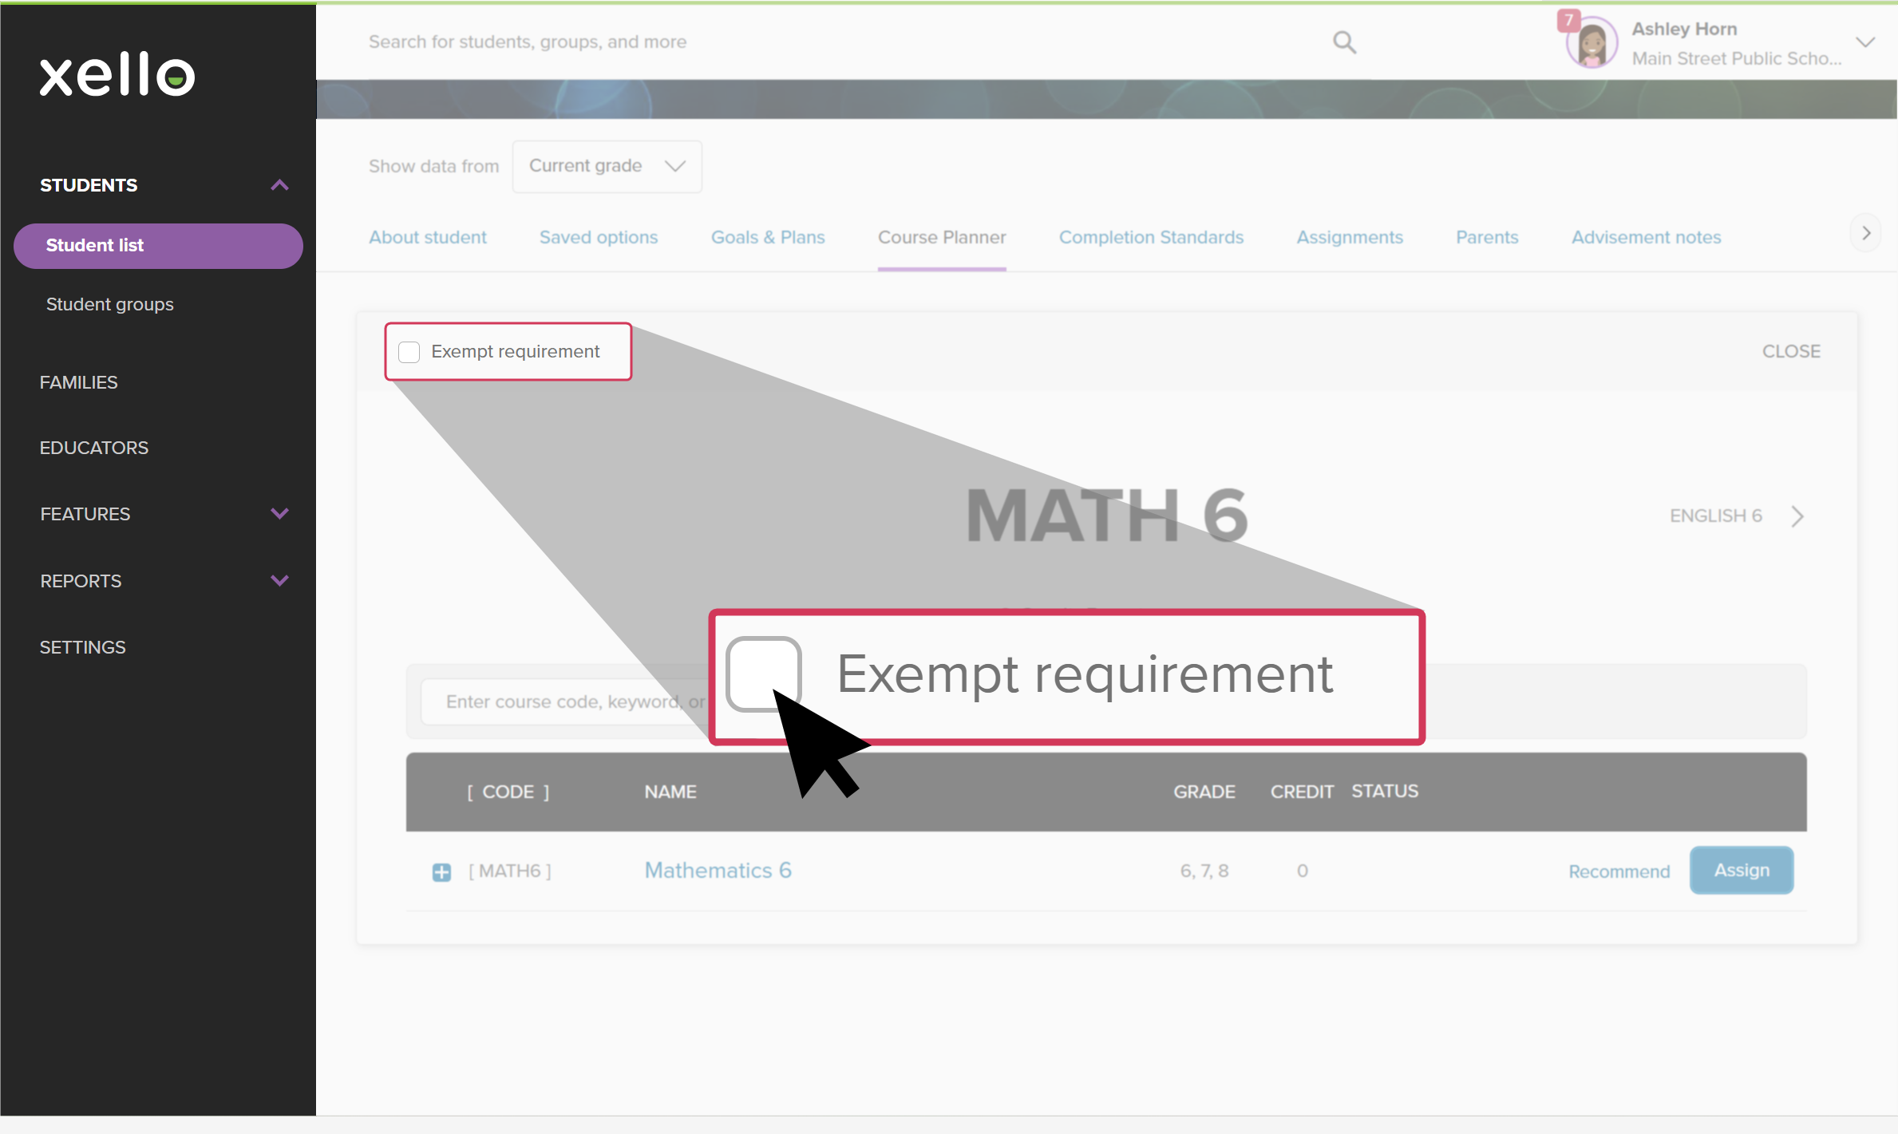This screenshot has width=1898, height=1134.
Task: Expand the REPORTS sidebar menu
Action: click(x=279, y=581)
